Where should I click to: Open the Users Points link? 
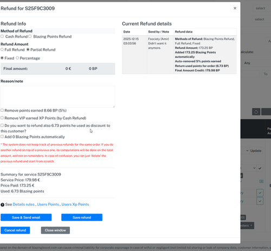(x=48, y=204)
